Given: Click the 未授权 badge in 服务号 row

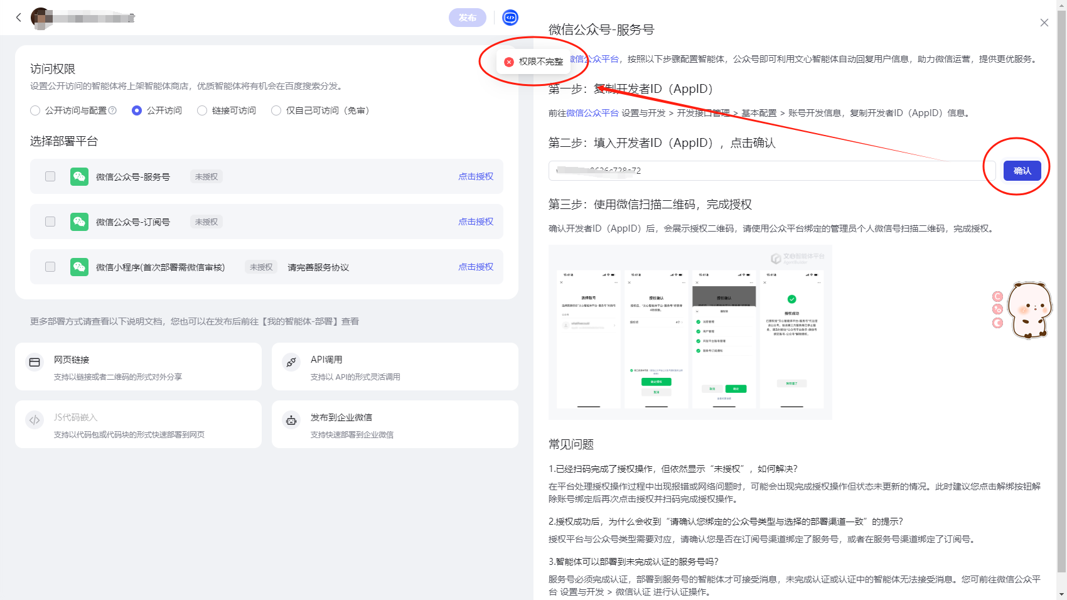Looking at the screenshot, I should point(206,177).
